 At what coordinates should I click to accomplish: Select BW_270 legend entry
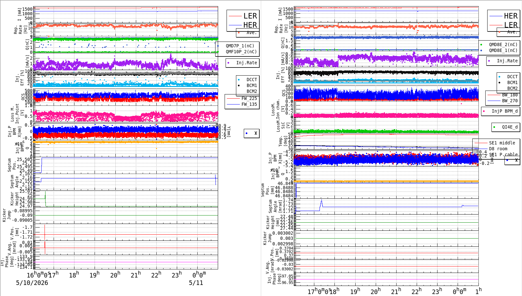pos(503,101)
